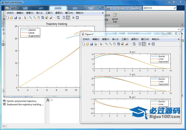Open 工具(T) menu in Figure 2
This screenshot has width=186, height=130.
tap(125, 39)
